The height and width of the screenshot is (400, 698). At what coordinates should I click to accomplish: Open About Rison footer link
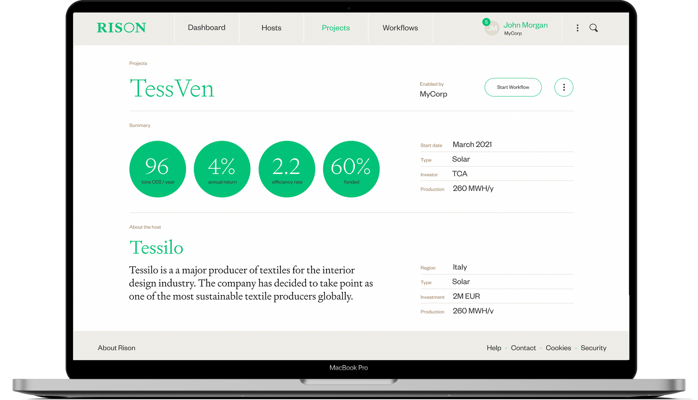(x=117, y=348)
